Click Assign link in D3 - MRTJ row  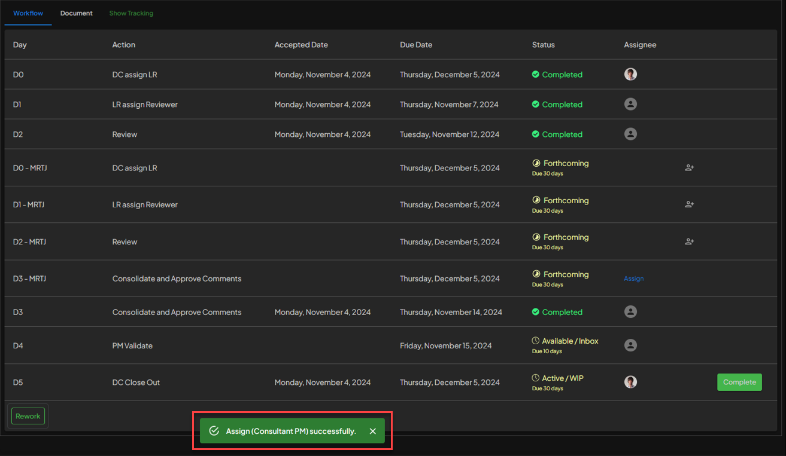(x=634, y=279)
